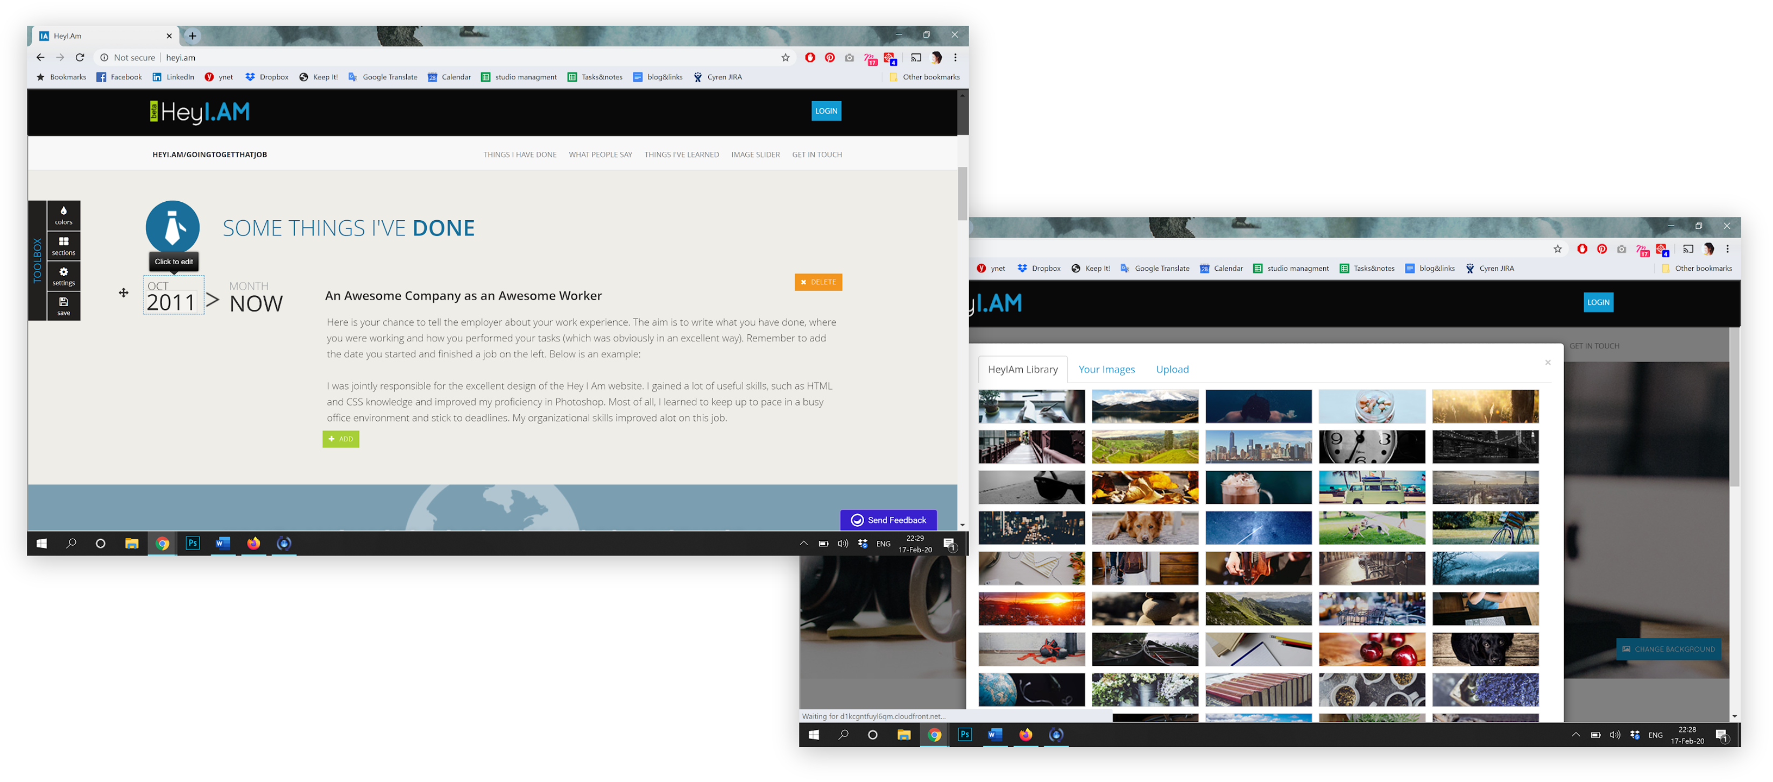Image resolution: width=1773 pixels, height=782 pixels.
Task: Go to Things I've Learned section
Action: tap(681, 154)
